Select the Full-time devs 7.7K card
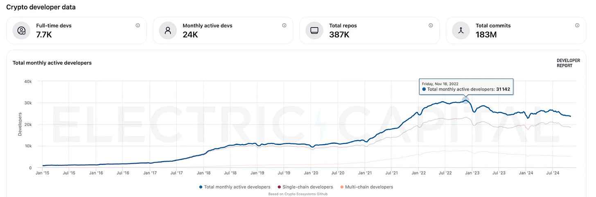The width and height of the screenshot is (596, 197). (x=77, y=30)
